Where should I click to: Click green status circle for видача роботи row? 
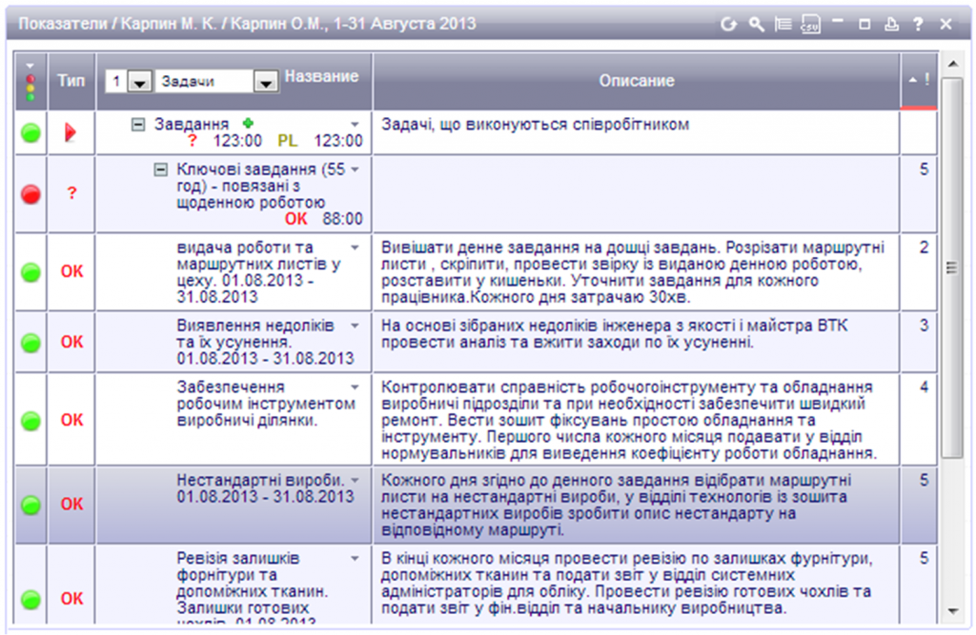click(30, 271)
